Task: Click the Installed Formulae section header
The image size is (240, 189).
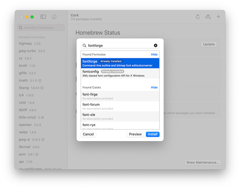Action: tap(32, 37)
